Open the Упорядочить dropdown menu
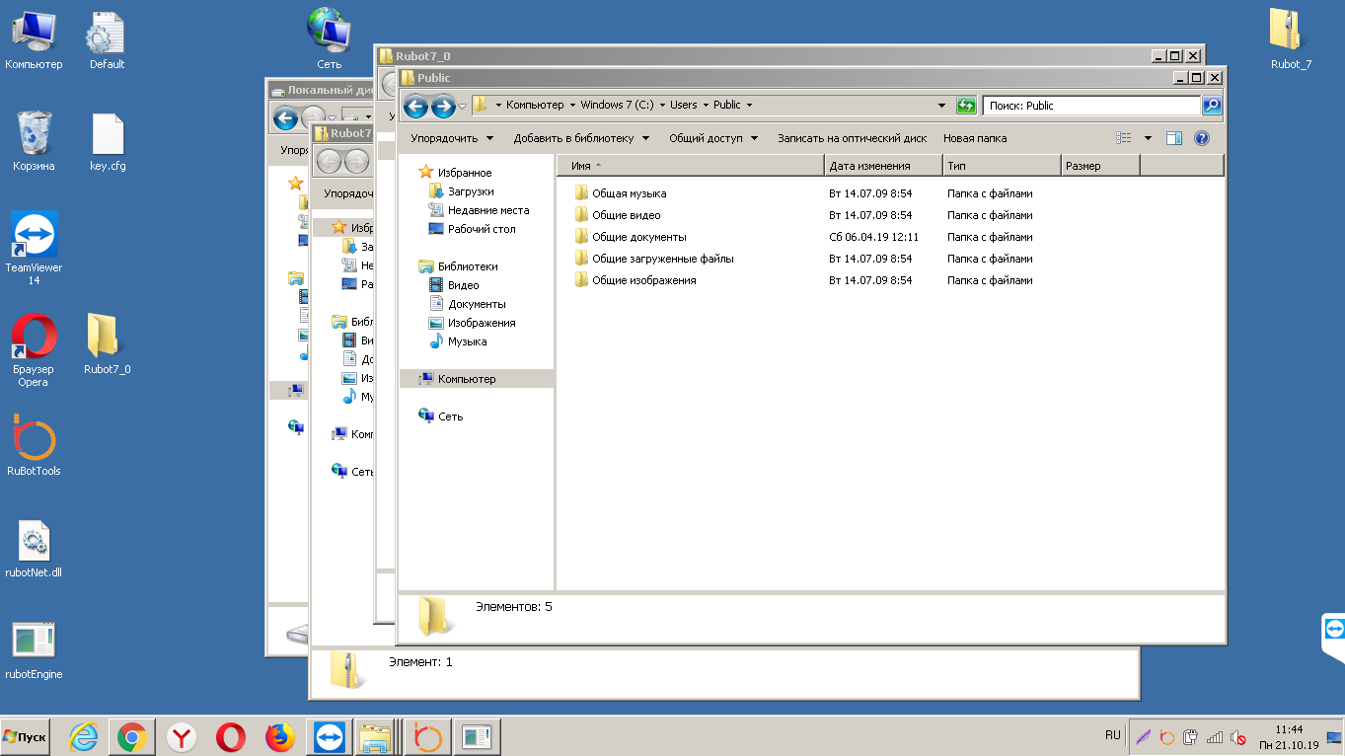 [x=451, y=138]
